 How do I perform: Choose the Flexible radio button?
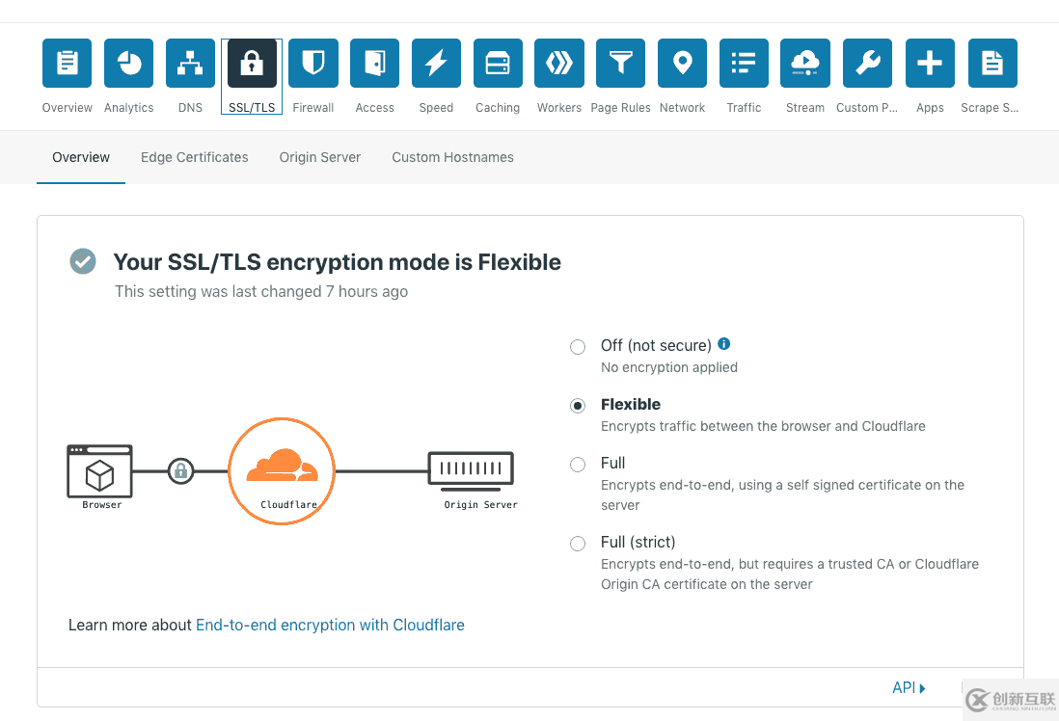pos(578,406)
